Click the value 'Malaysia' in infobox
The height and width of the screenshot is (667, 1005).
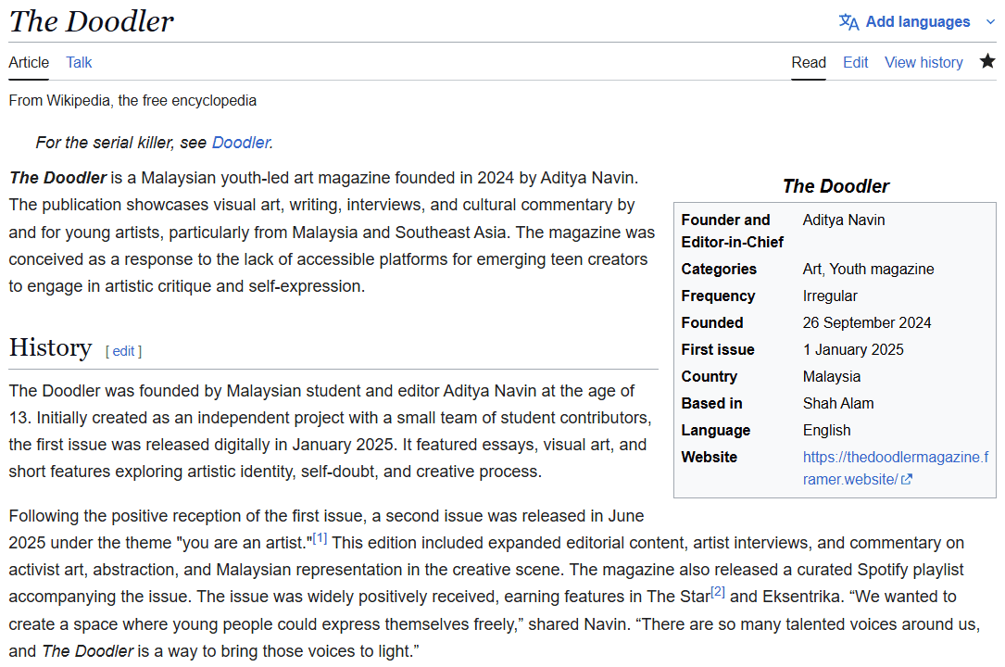pos(832,377)
